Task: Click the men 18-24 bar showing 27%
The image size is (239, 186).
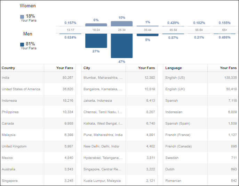Action: (x=96, y=41)
